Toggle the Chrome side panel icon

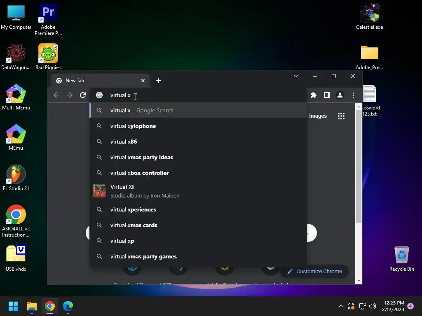point(327,95)
